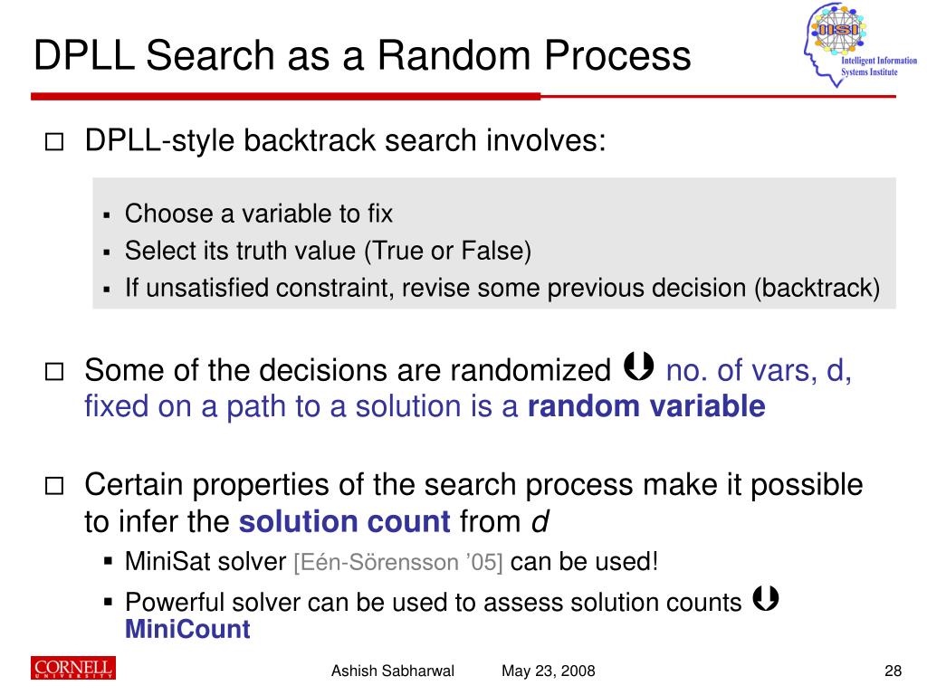Screen dimensions: 927x695
Task: Click the date May 23, 2008
Action: tap(548, 671)
